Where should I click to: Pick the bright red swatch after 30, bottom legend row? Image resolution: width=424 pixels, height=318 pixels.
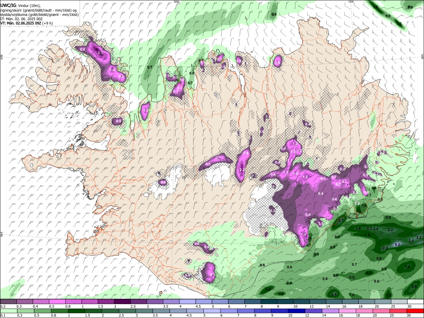click(415, 311)
